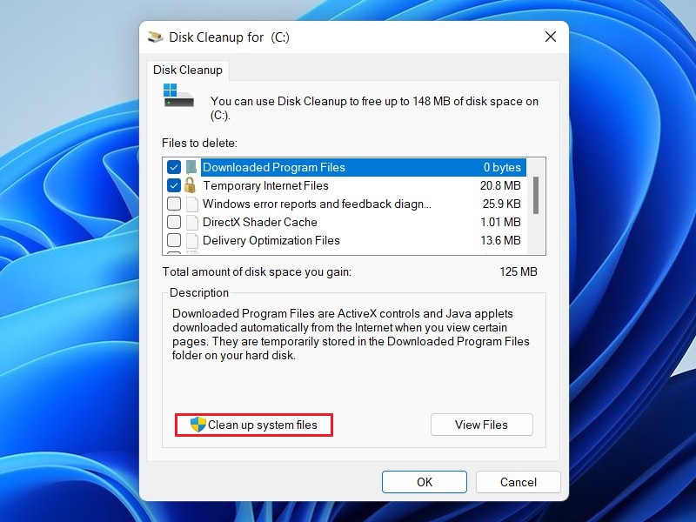Screen dimensions: 696x522
Task: Tick the Delivery Optimization Files checkbox
Action: pos(174,240)
